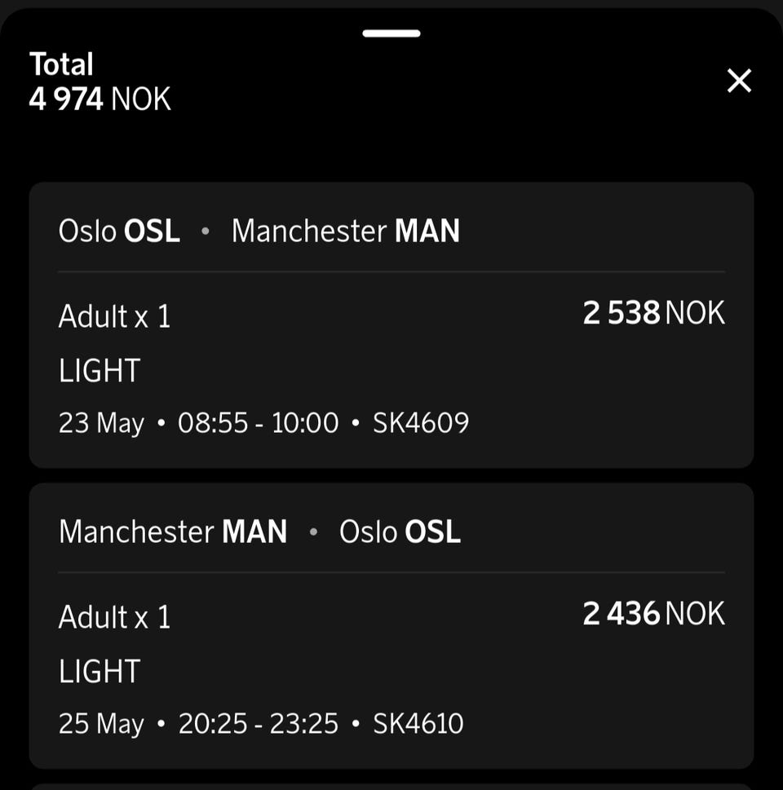Open the Manchester to Oslo route header
Viewport: 783px width, 790px height.
[259, 532]
